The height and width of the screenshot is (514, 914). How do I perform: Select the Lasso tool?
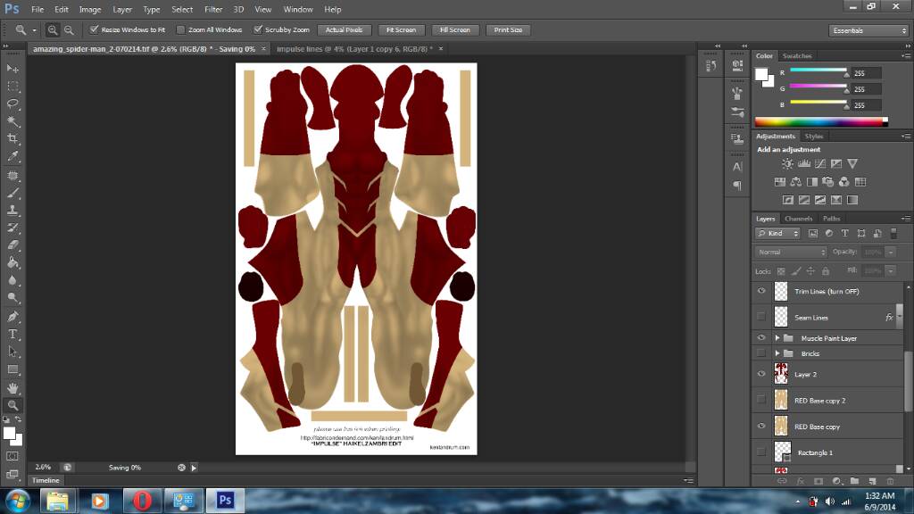coord(12,104)
